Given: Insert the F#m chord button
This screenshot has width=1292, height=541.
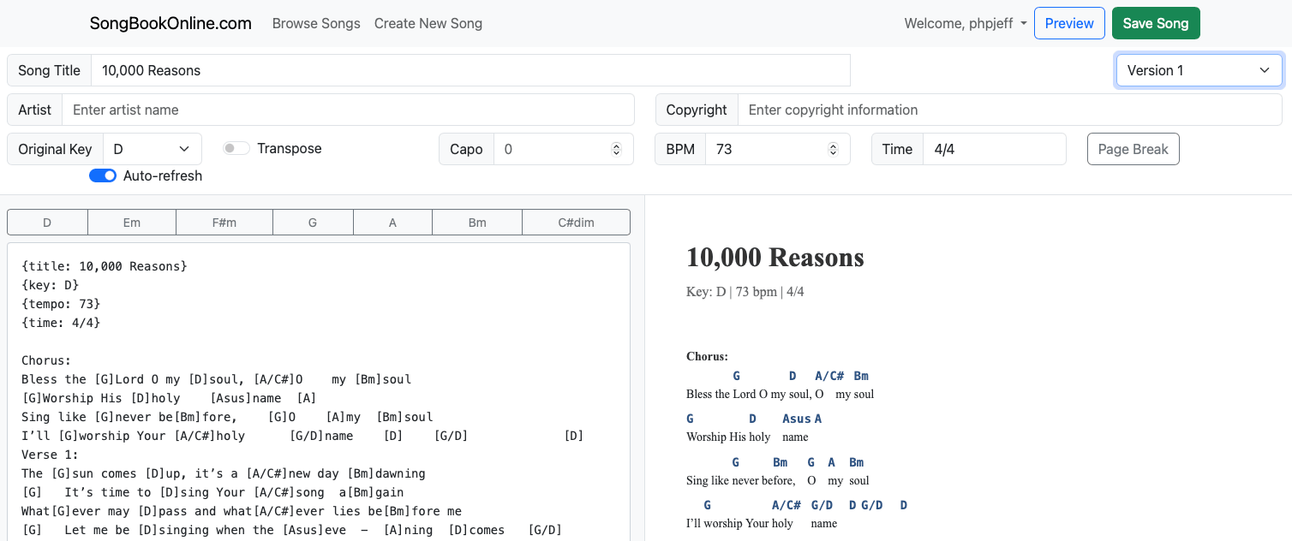Looking at the screenshot, I should tap(224, 223).
